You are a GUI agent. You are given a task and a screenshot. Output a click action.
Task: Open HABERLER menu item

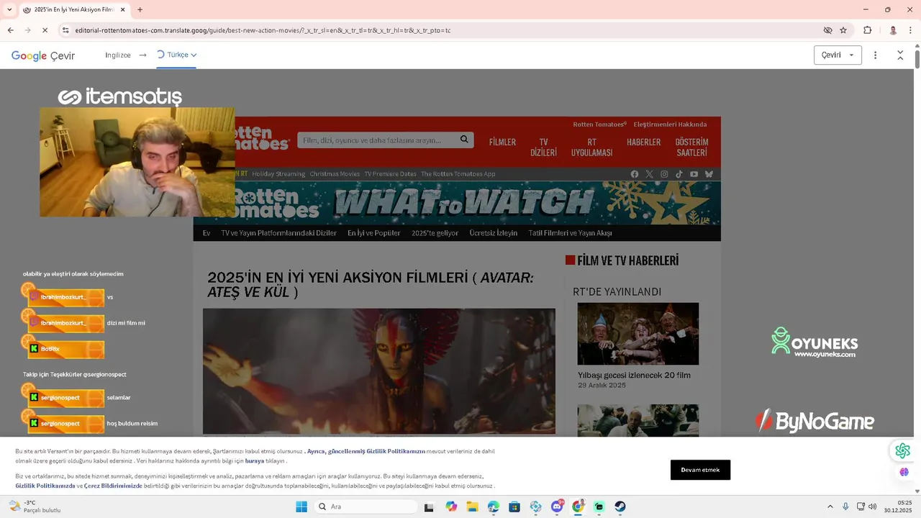coord(643,142)
